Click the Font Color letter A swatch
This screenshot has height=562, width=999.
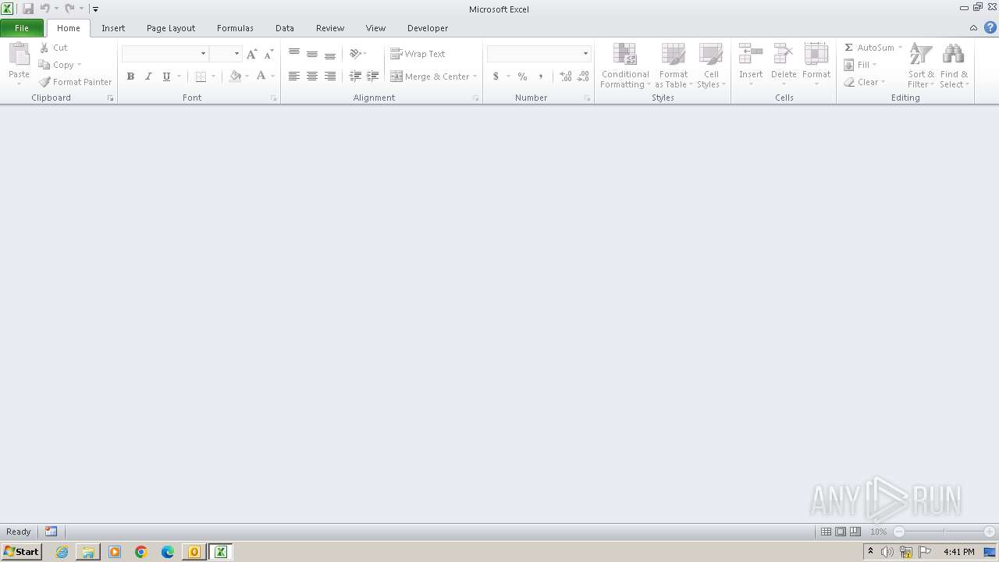coord(261,76)
